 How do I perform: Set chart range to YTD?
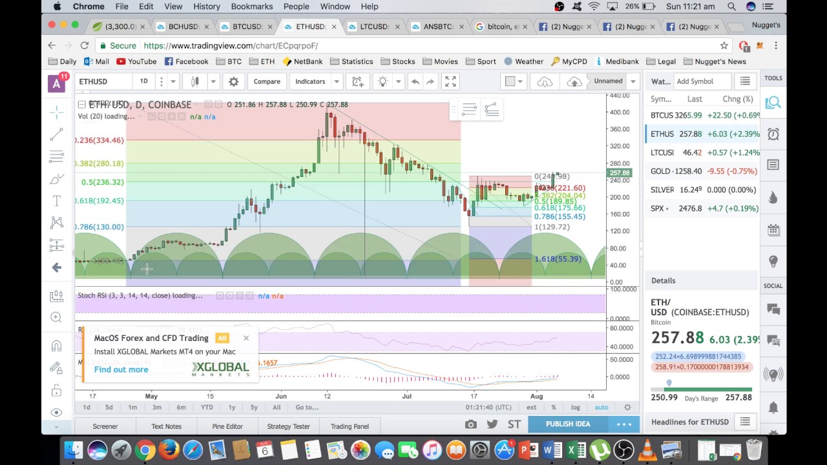click(207, 407)
